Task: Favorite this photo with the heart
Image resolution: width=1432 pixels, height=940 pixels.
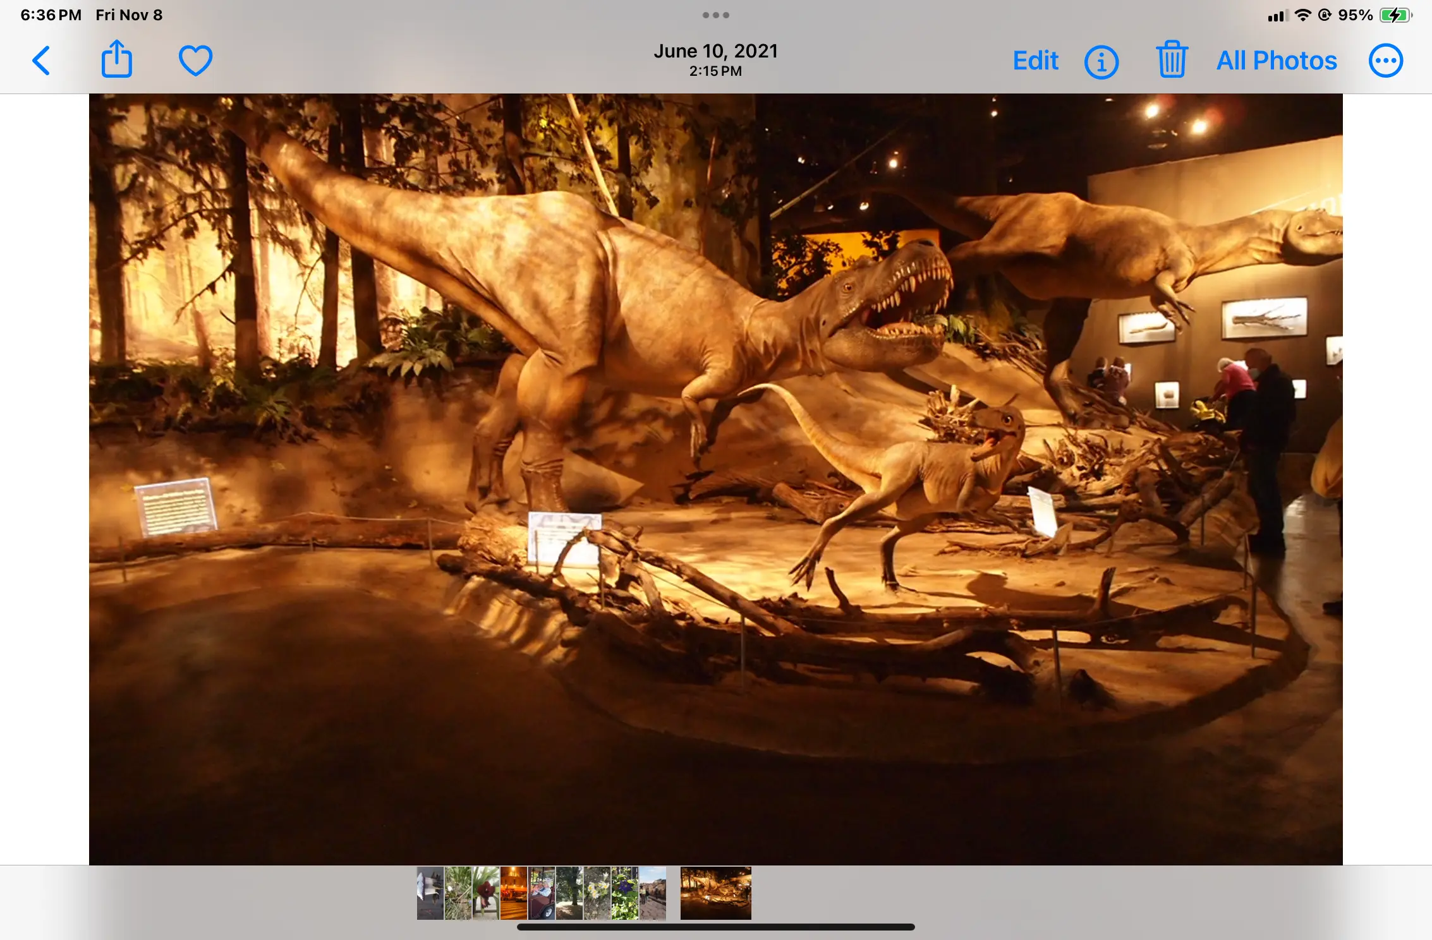Action: pyautogui.click(x=195, y=61)
